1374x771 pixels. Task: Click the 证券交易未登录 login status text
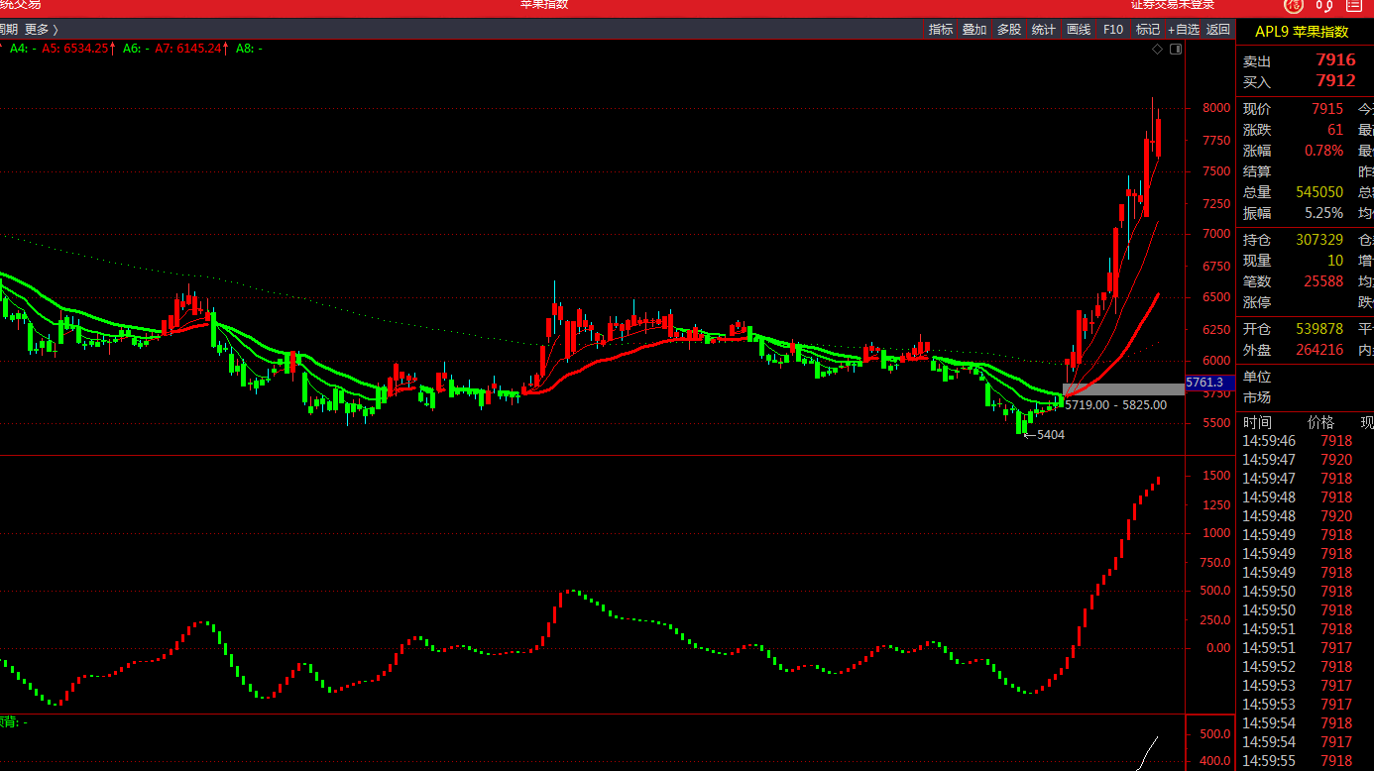[x=1173, y=5]
